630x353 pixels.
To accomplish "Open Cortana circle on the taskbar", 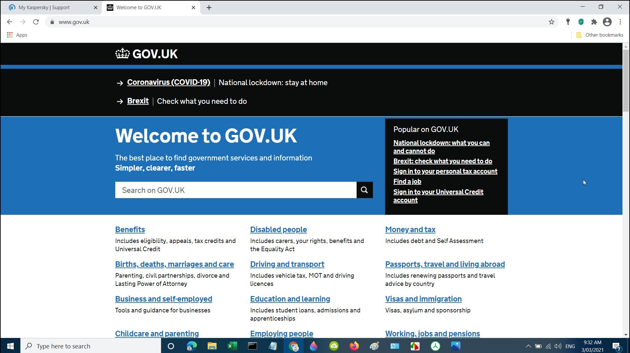I will click(171, 346).
